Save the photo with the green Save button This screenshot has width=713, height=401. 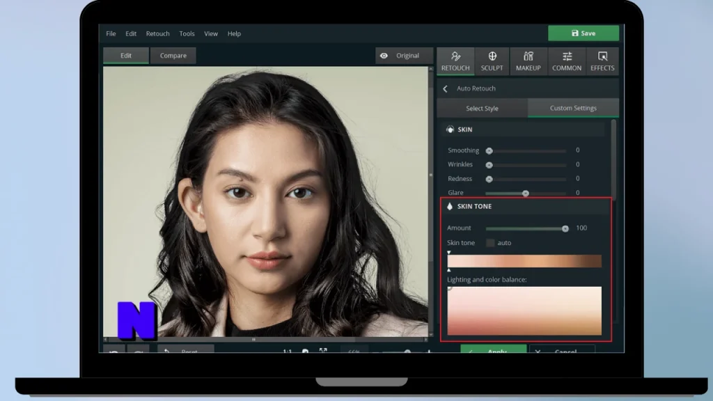click(x=583, y=33)
